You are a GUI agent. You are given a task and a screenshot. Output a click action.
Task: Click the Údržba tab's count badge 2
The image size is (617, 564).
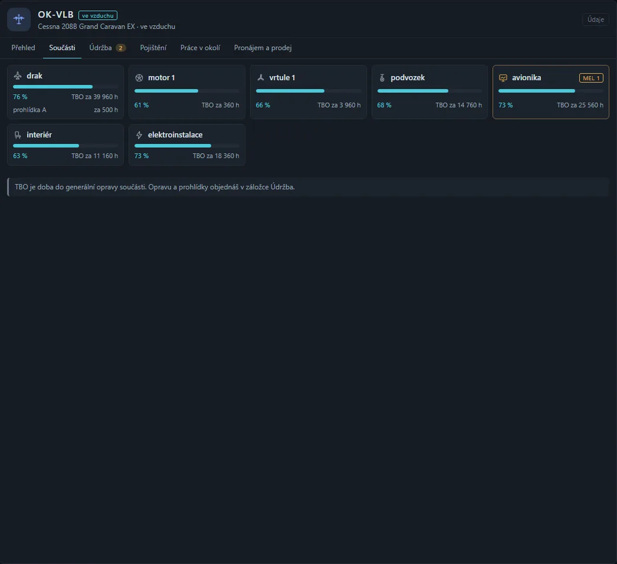tap(120, 48)
